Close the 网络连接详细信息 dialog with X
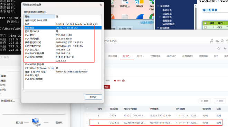This screenshot has width=228, height=127. pyautogui.click(x=101, y=5)
